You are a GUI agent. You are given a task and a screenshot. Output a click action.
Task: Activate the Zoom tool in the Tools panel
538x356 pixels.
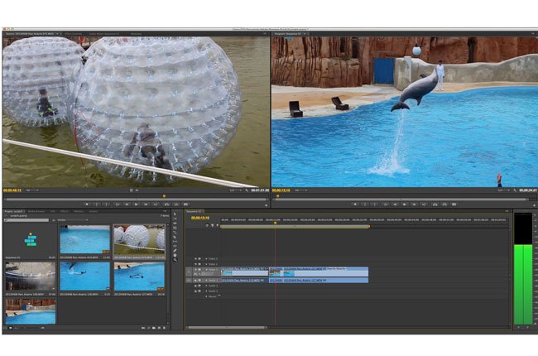pos(175,261)
